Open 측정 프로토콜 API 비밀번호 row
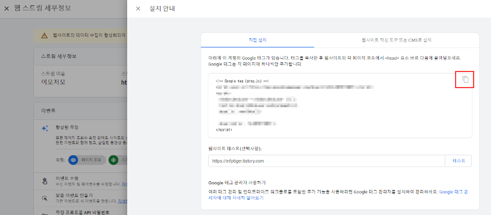The image size is (491, 215). pyautogui.click(x=82, y=213)
